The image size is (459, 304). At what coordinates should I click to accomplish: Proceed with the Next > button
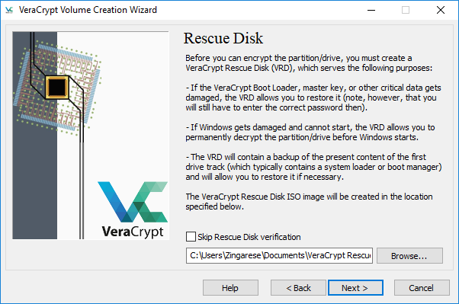[355, 288]
